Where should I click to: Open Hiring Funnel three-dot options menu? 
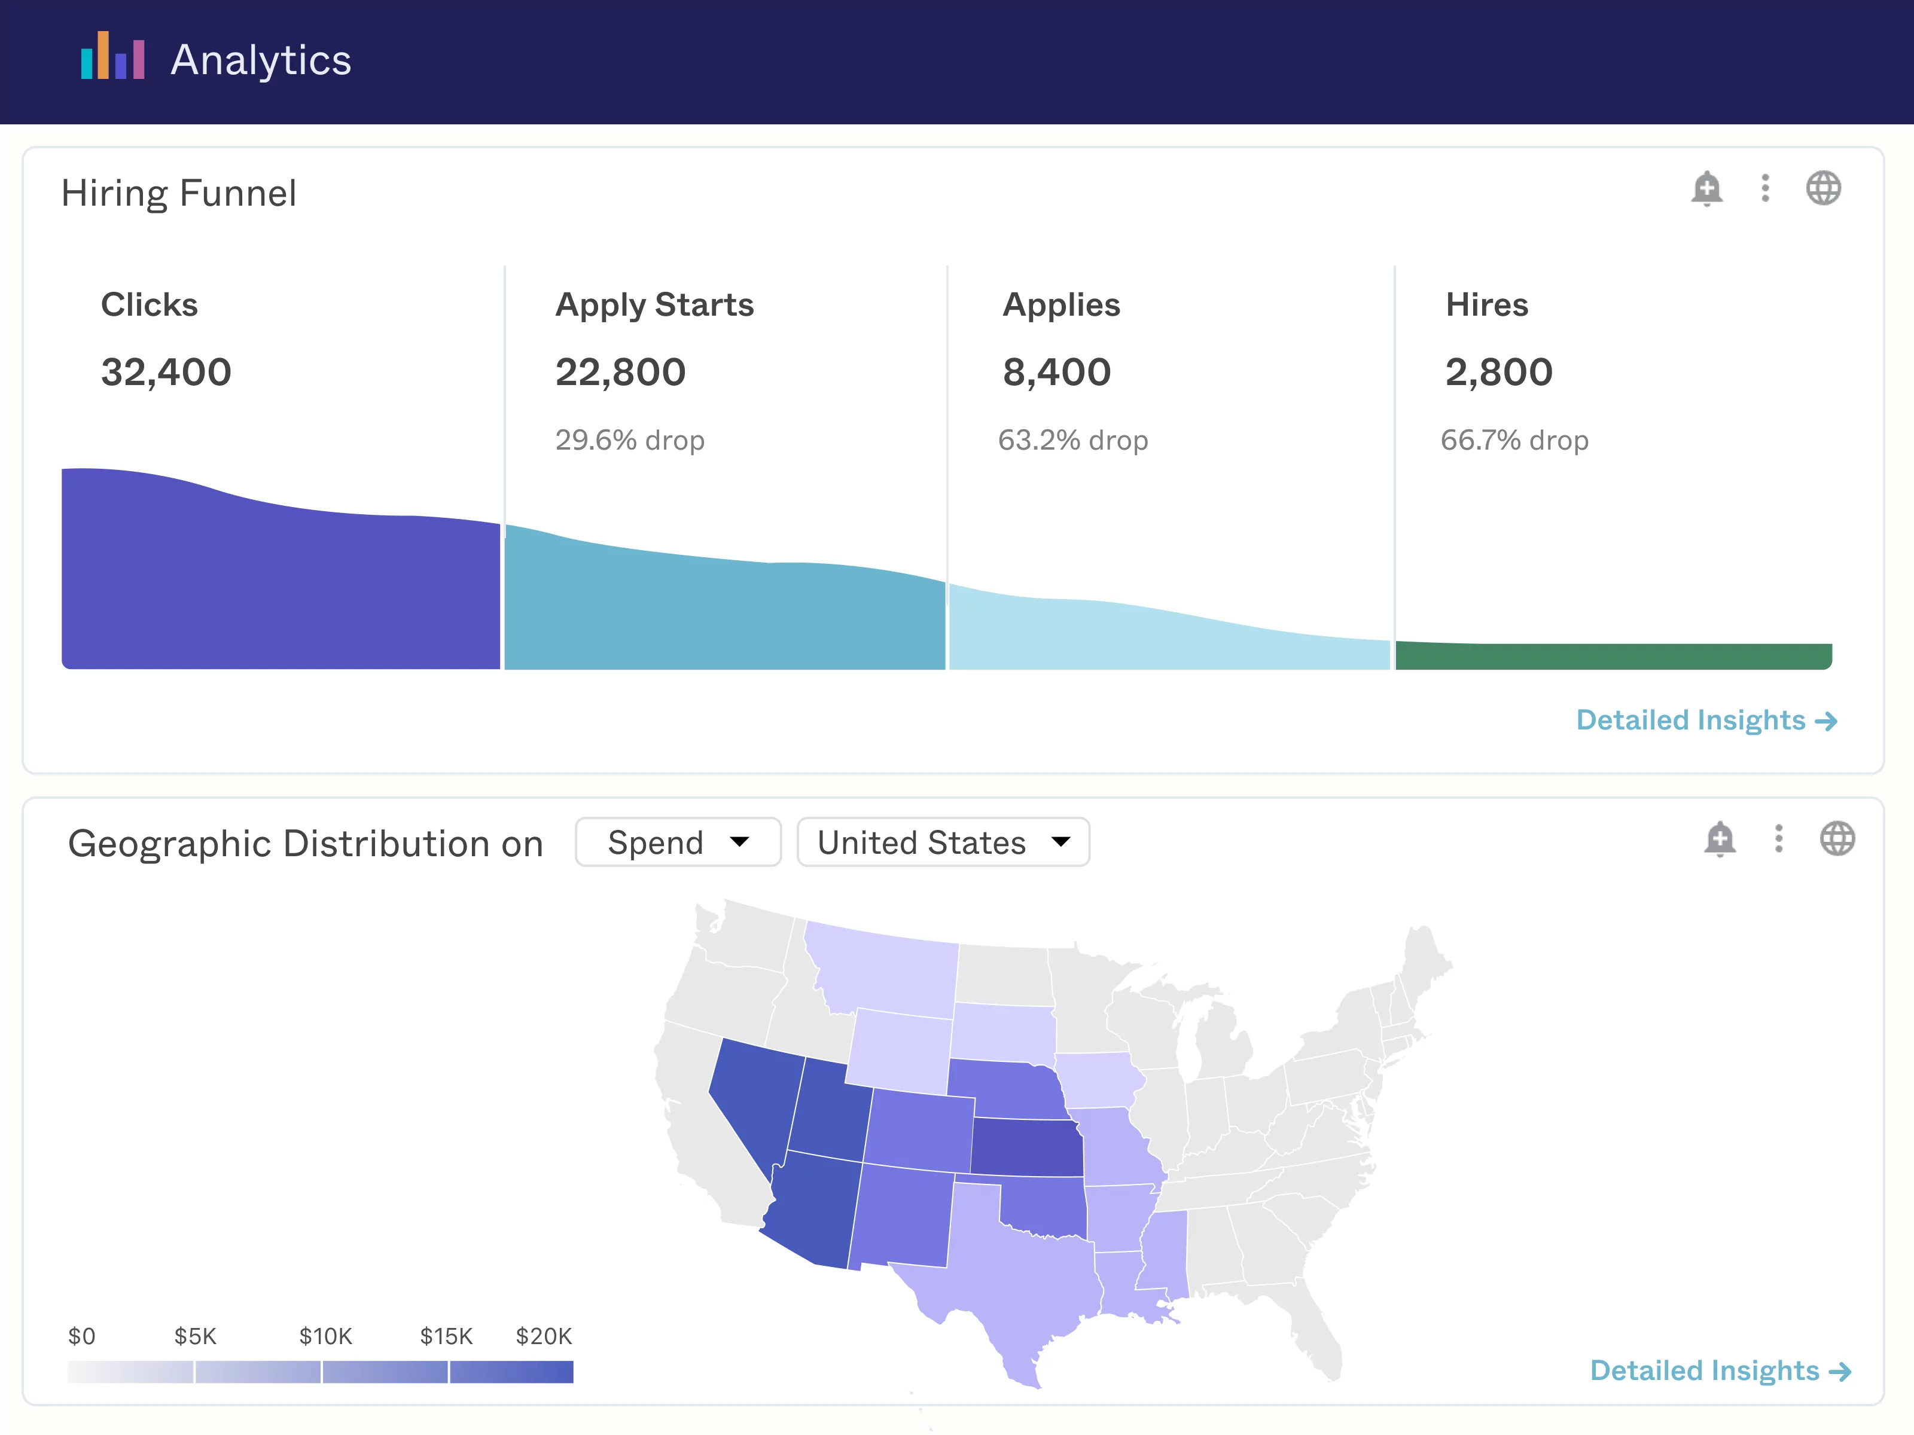pos(1765,188)
